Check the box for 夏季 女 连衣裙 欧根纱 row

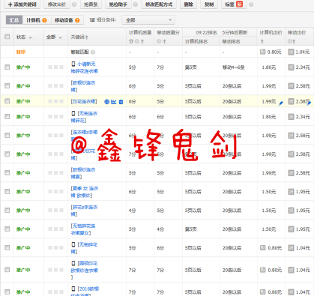tap(7, 191)
